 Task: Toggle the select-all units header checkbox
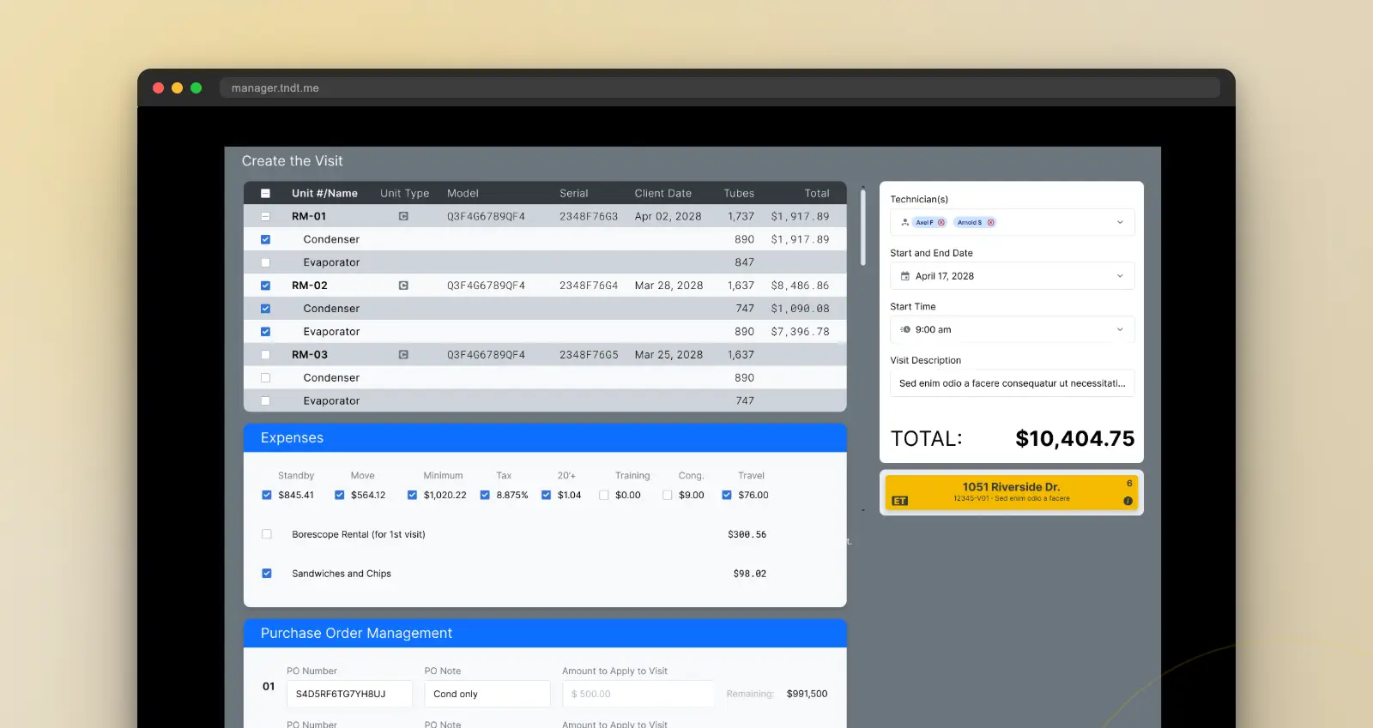pyautogui.click(x=265, y=193)
